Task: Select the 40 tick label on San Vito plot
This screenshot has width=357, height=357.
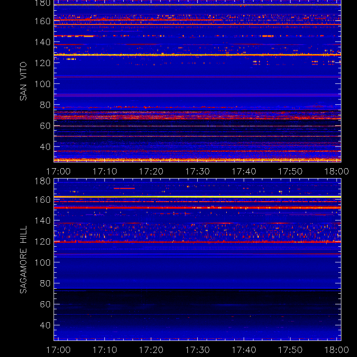Action: pos(45,147)
